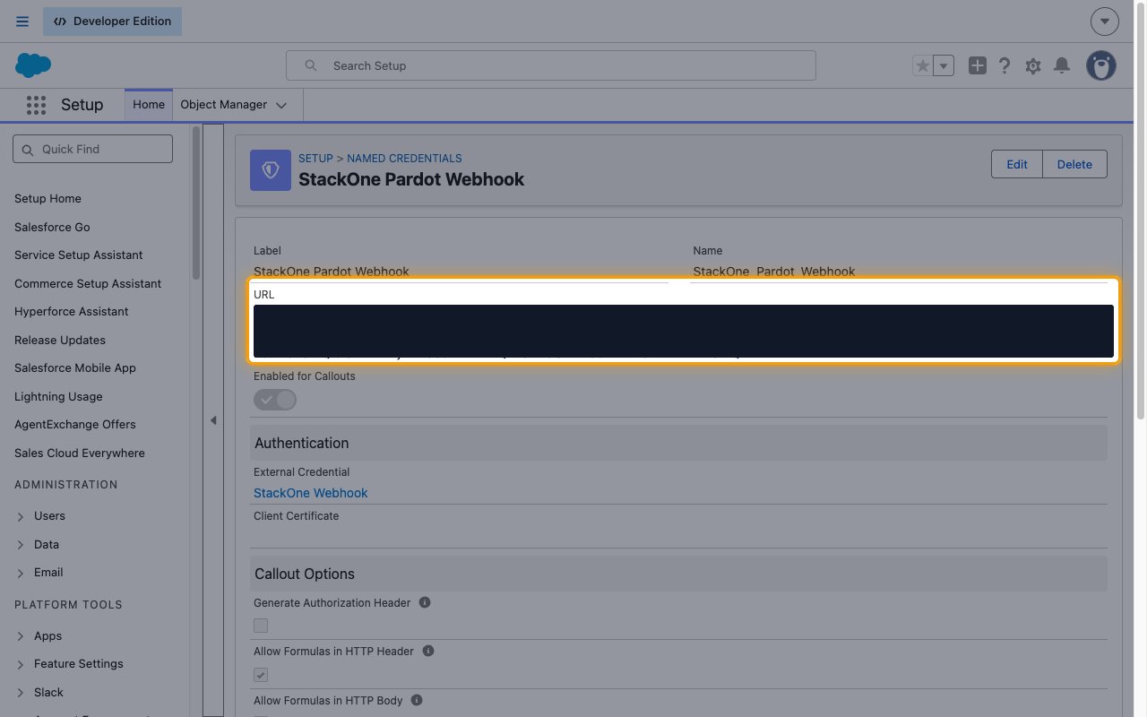Open the Setup gear icon

pyautogui.click(x=1033, y=65)
